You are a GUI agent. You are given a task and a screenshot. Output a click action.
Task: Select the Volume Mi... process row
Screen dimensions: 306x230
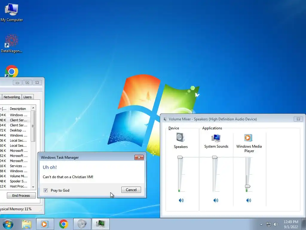[15, 176]
